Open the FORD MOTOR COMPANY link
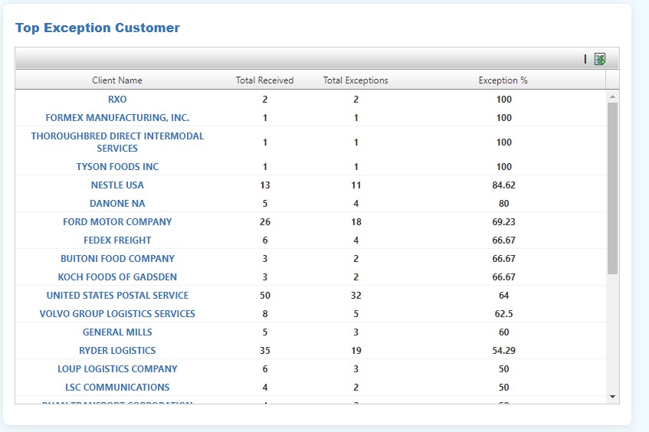 117,222
